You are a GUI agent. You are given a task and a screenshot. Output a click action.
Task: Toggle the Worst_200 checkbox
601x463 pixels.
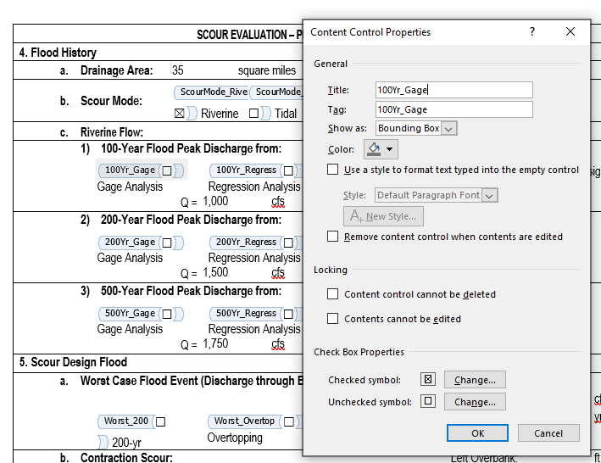[160, 422]
